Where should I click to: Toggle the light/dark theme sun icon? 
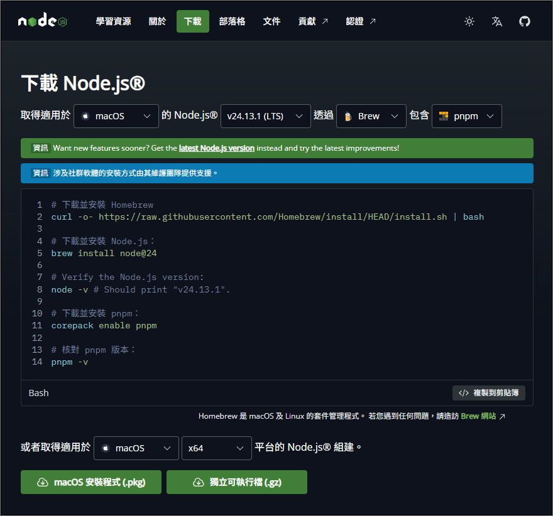[469, 21]
